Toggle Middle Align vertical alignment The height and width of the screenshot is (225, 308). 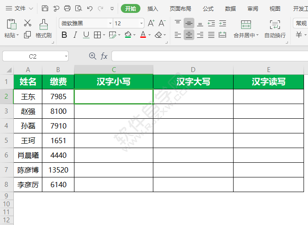189,23
